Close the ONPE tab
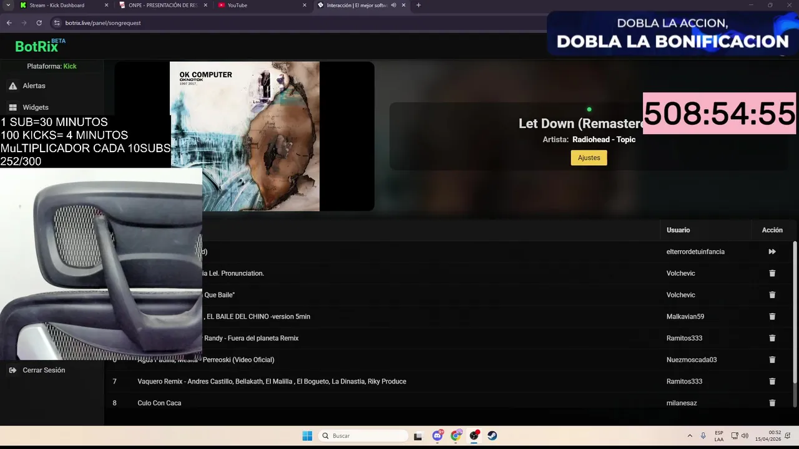 pyautogui.click(x=205, y=5)
